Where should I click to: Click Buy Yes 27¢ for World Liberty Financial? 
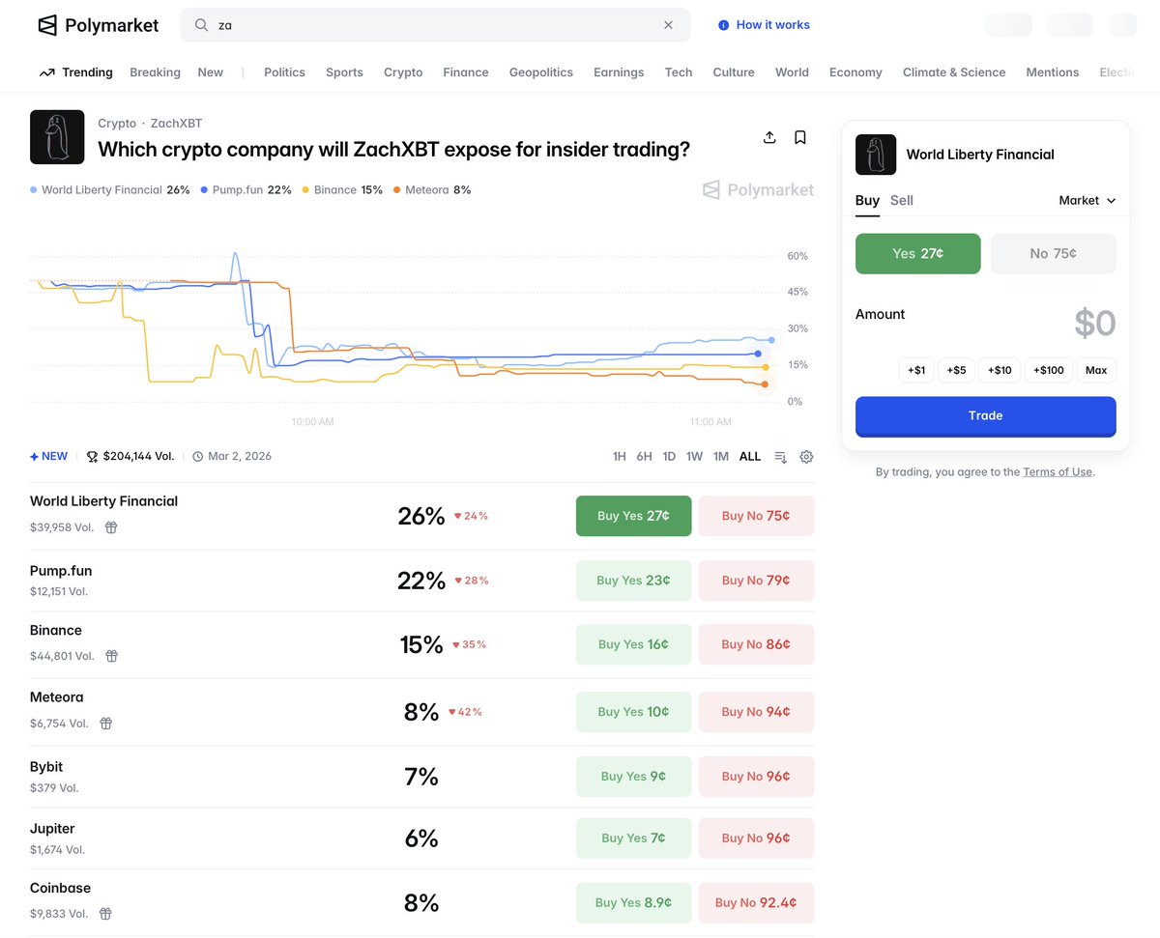(634, 516)
